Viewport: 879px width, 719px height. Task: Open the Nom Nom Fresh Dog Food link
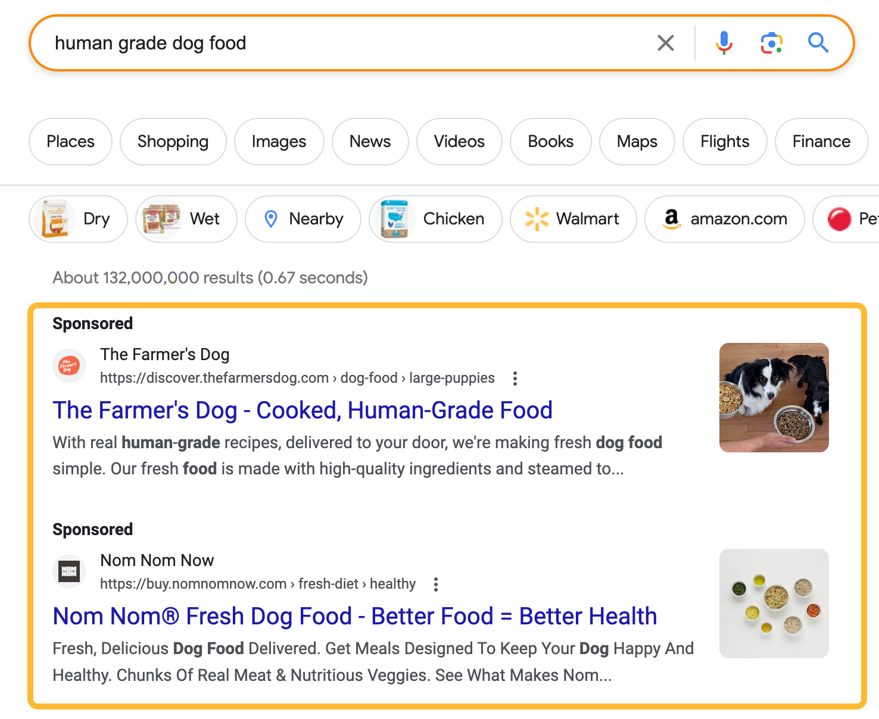click(x=354, y=616)
